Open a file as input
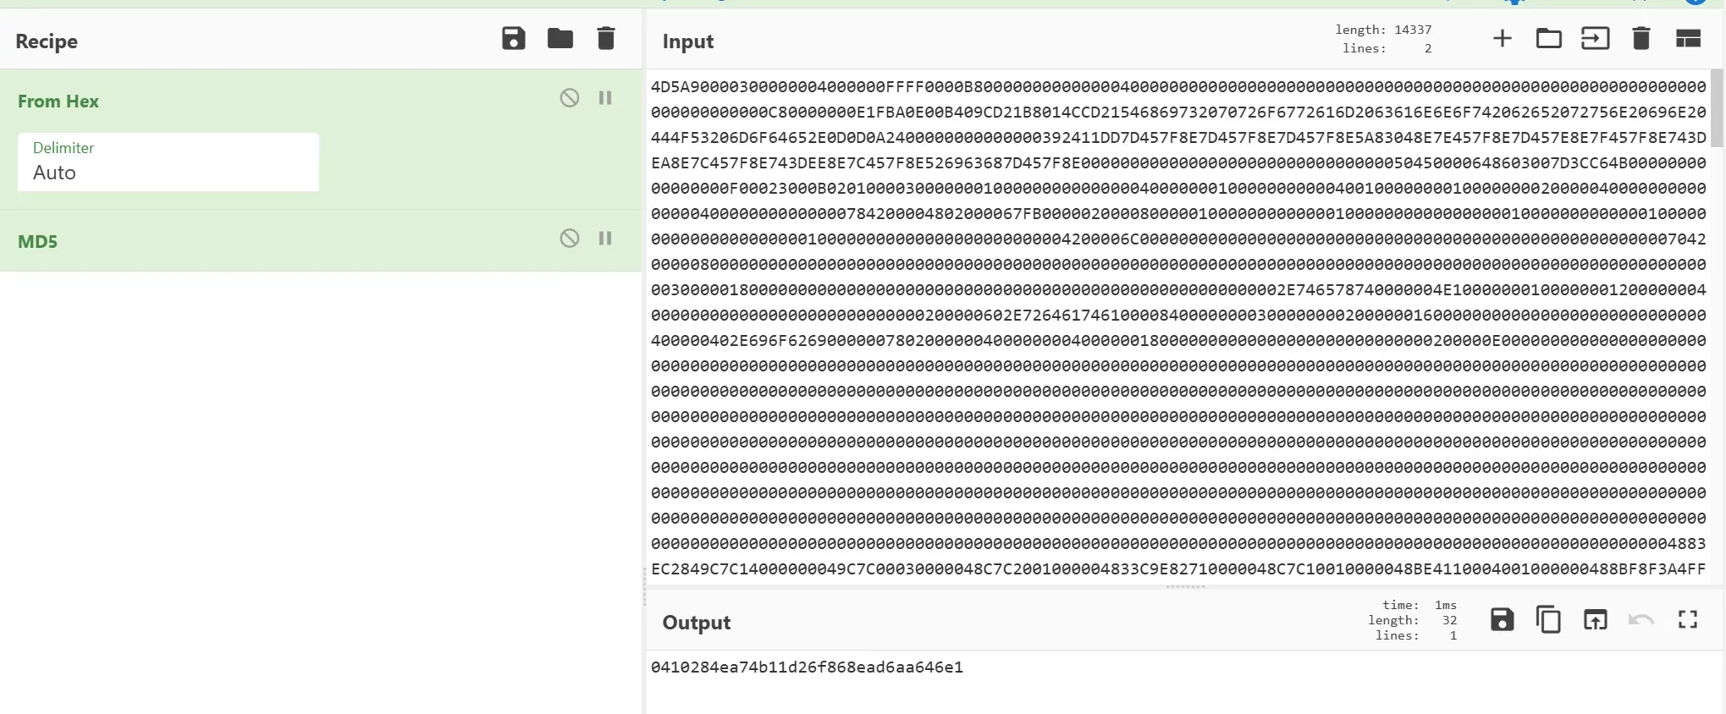The width and height of the screenshot is (1726, 714). [1595, 38]
